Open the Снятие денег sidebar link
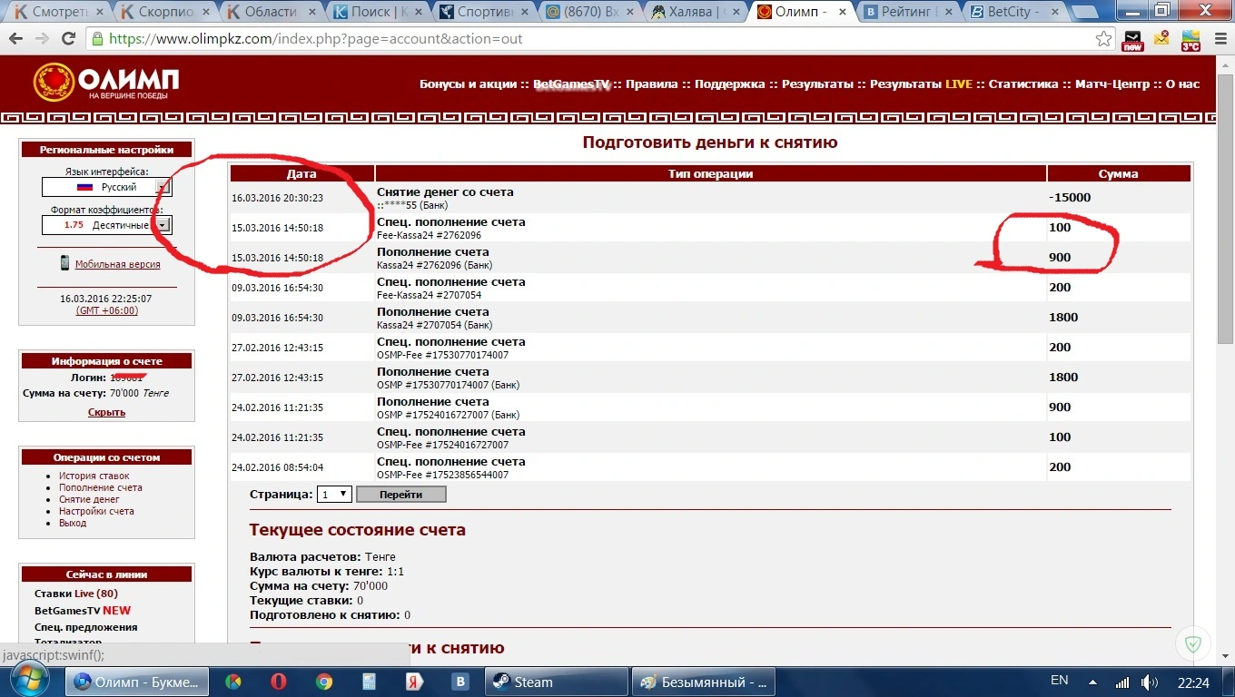This screenshot has width=1235, height=697. click(89, 499)
